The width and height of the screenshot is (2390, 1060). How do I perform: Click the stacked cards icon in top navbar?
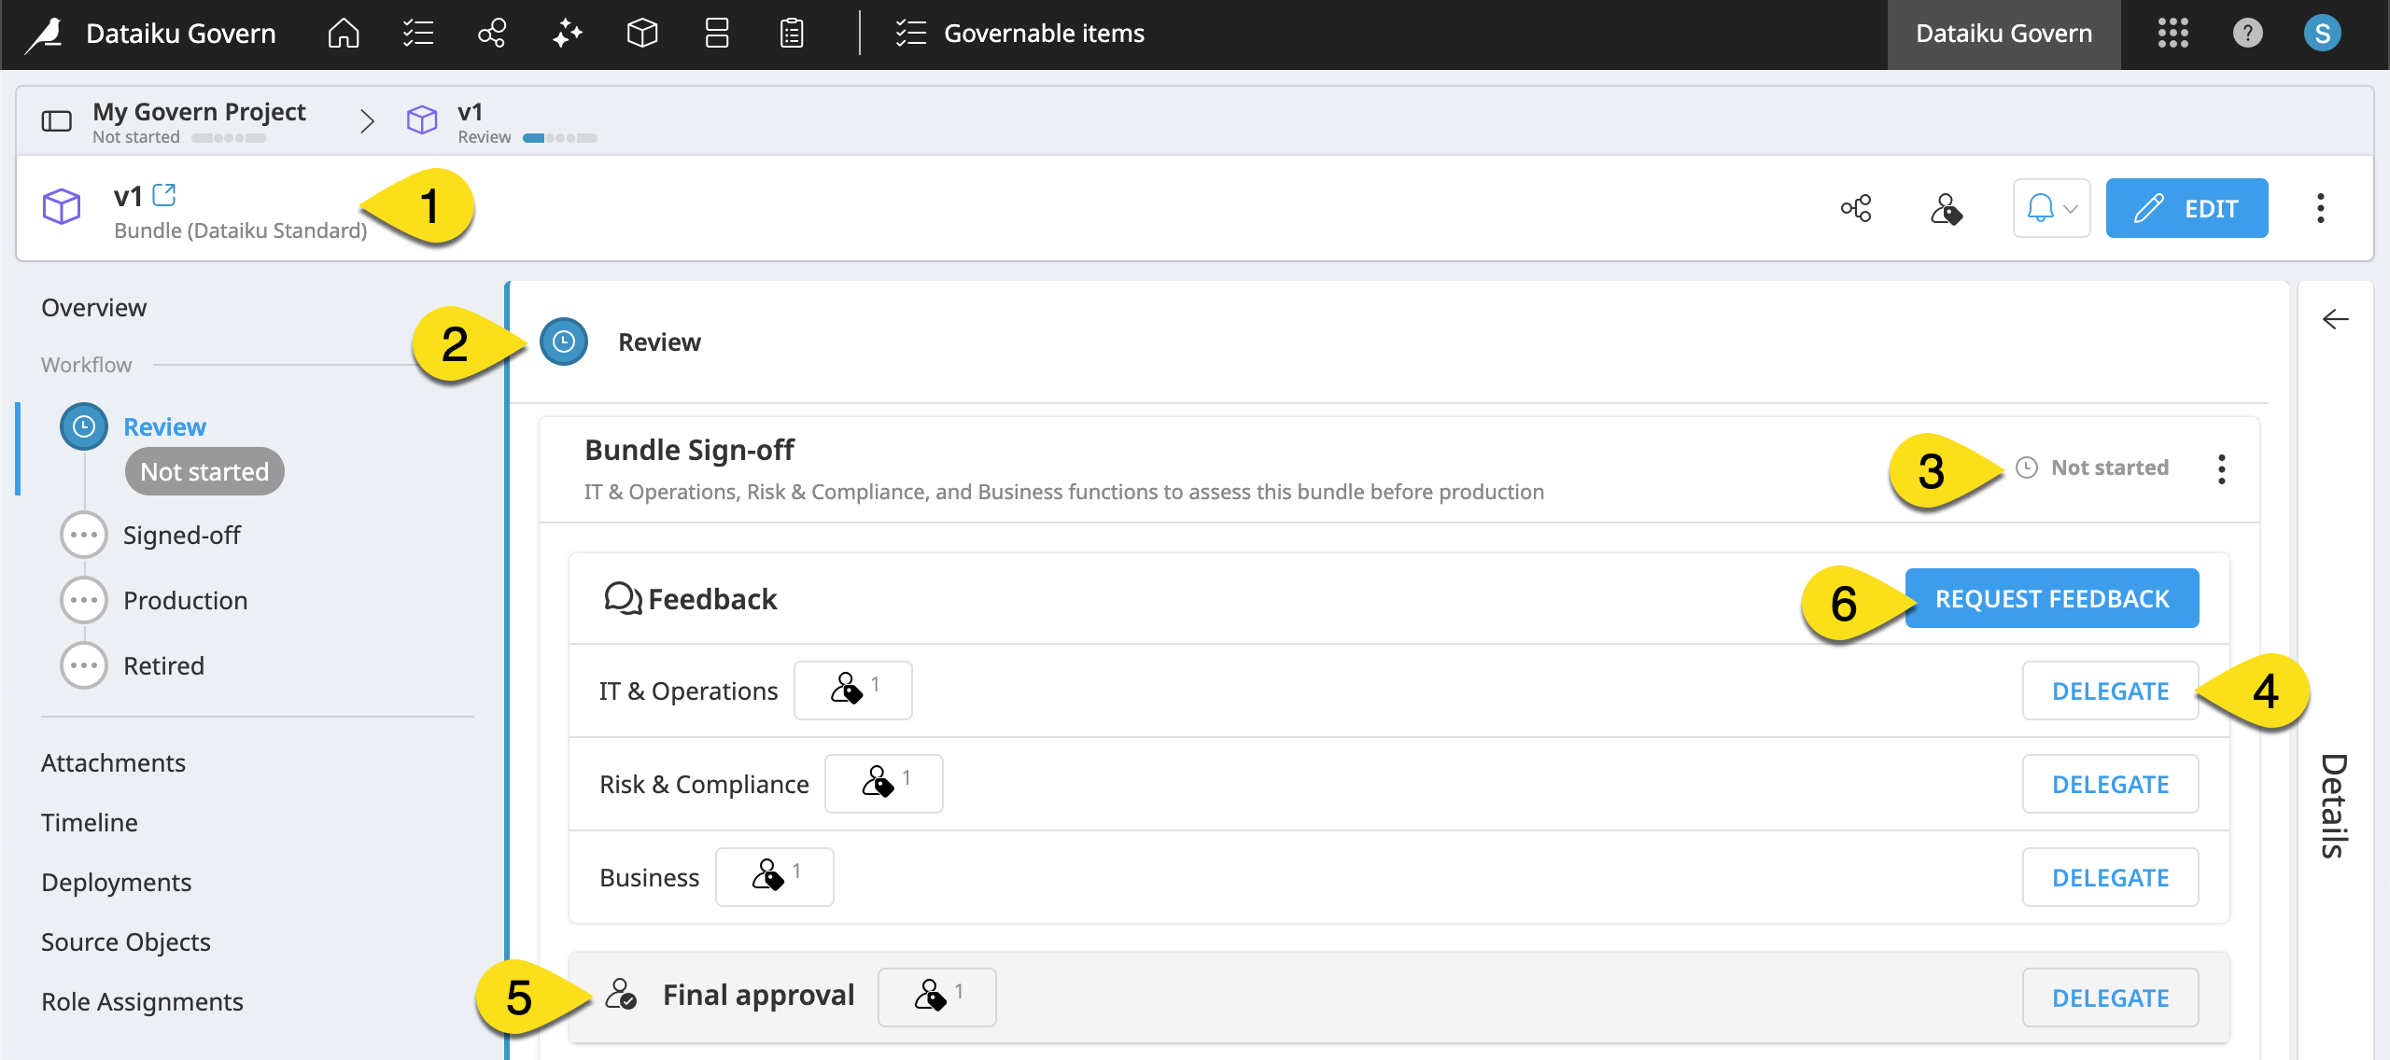tap(716, 33)
